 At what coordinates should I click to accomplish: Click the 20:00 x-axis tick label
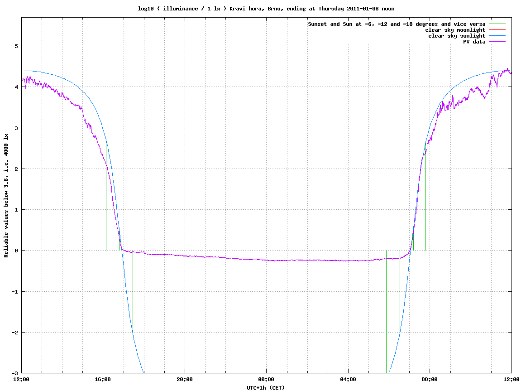(185, 379)
